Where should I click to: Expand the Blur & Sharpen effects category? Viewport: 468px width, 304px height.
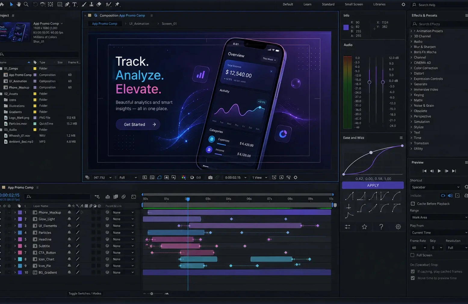coord(411,47)
